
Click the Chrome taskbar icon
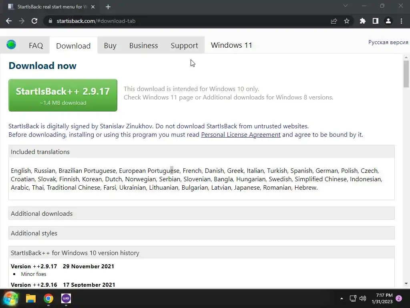point(48,298)
